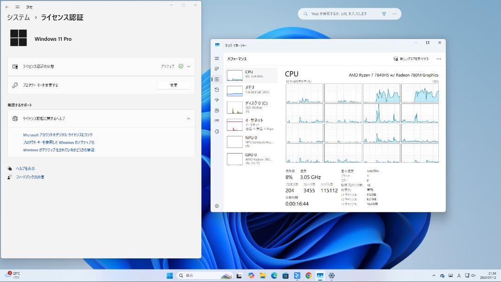This screenshot has width=501, height=282.
Task: Open the Windows Start menu
Action: coord(170,276)
